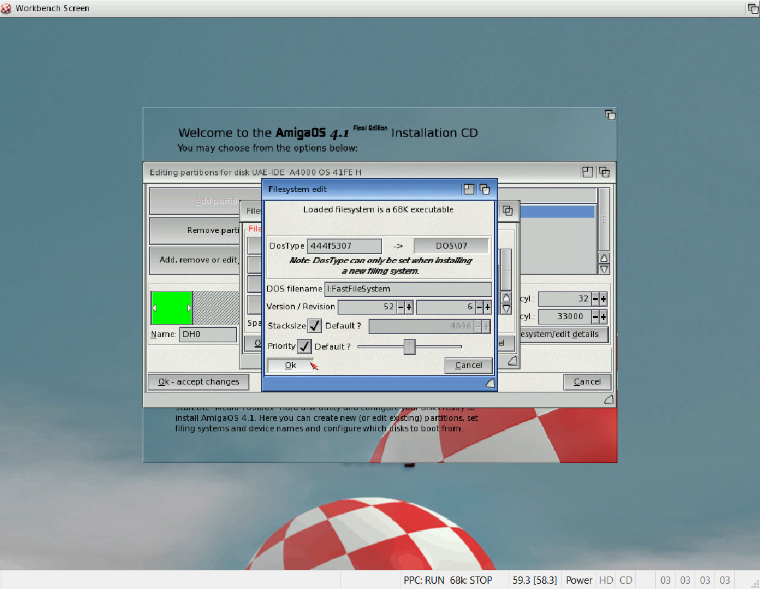Click the Revision value field showing 6
This screenshot has height=589, width=760.
pos(445,307)
